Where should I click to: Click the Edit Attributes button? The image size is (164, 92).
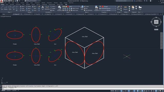pyautogui.click(x=88, y=10)
